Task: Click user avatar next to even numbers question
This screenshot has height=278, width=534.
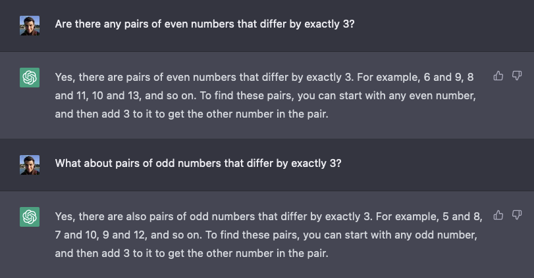Action: [x=30, y=26]
